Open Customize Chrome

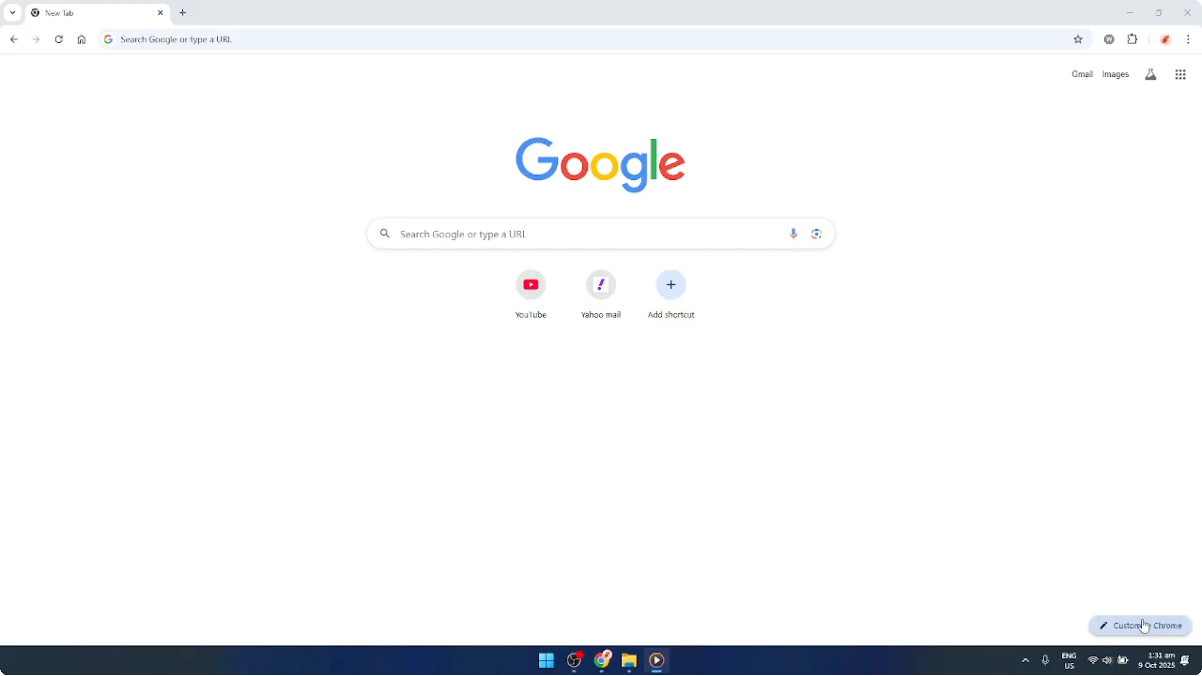click(x=1140, y=626)
